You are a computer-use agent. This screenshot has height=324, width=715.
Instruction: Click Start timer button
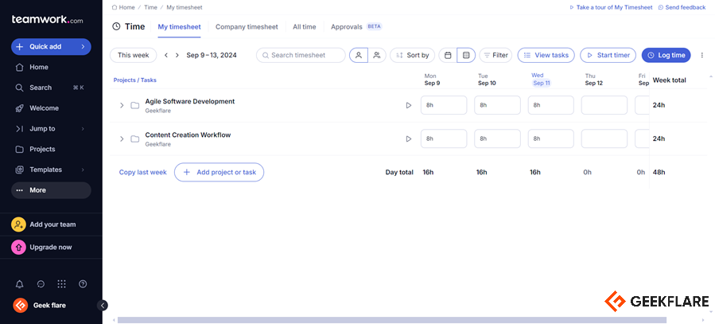[x=608, y=55]
